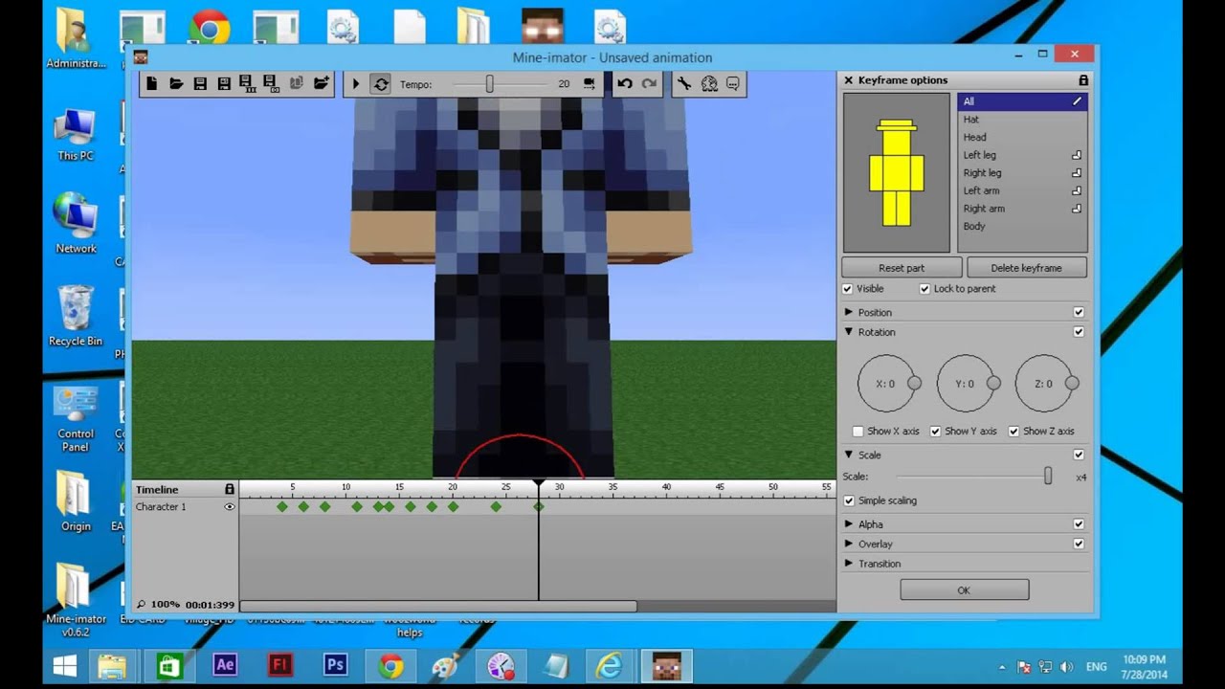Uncheck Lock to parent
The image size is (1225, 689).
point(924,289)
